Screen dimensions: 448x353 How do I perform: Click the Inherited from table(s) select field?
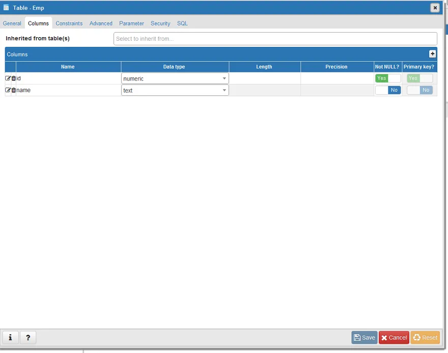[x=275, y=39]
